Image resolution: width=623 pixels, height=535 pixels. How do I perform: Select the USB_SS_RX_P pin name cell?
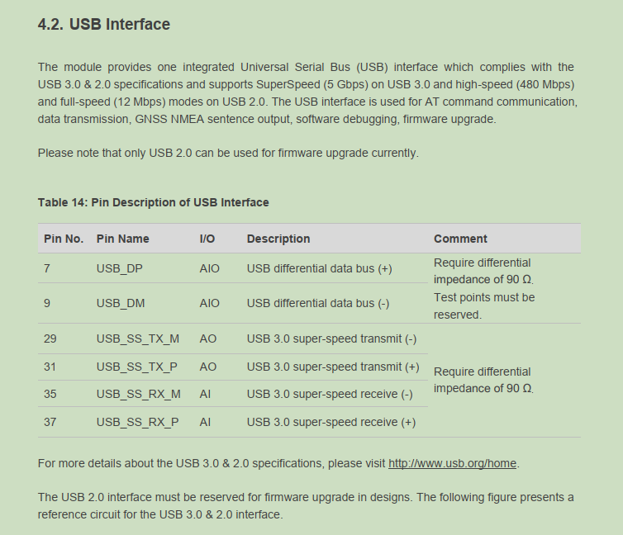[x=137, y=422]
